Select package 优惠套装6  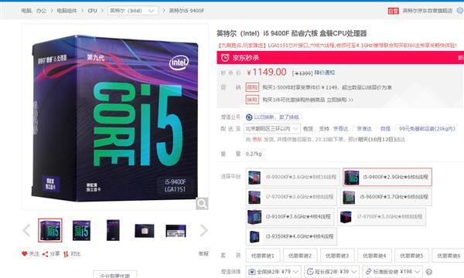pos(449,256)
